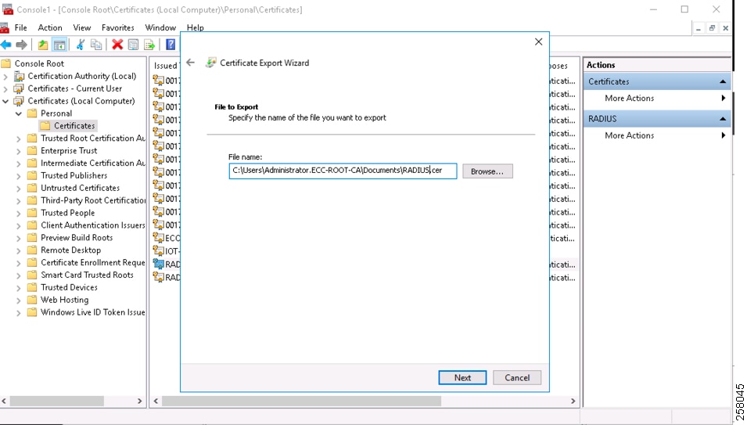Expand Certificates - Current User node
The height and width of the screenshot is (425, 747).
[x=5, y=88]
